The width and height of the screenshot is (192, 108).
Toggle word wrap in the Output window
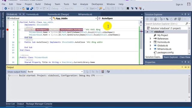click(x=108, y=72)
